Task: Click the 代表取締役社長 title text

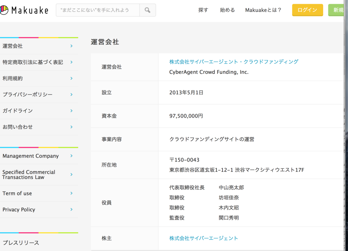Action: [187, 187]
